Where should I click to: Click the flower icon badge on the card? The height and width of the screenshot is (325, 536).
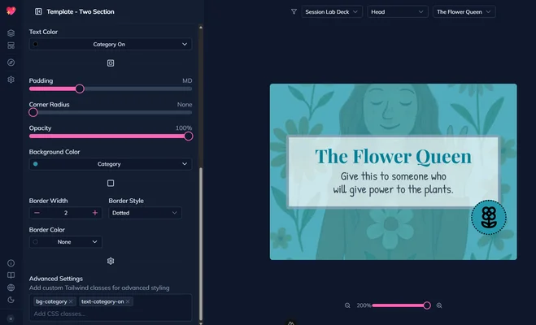pos(489,217)
